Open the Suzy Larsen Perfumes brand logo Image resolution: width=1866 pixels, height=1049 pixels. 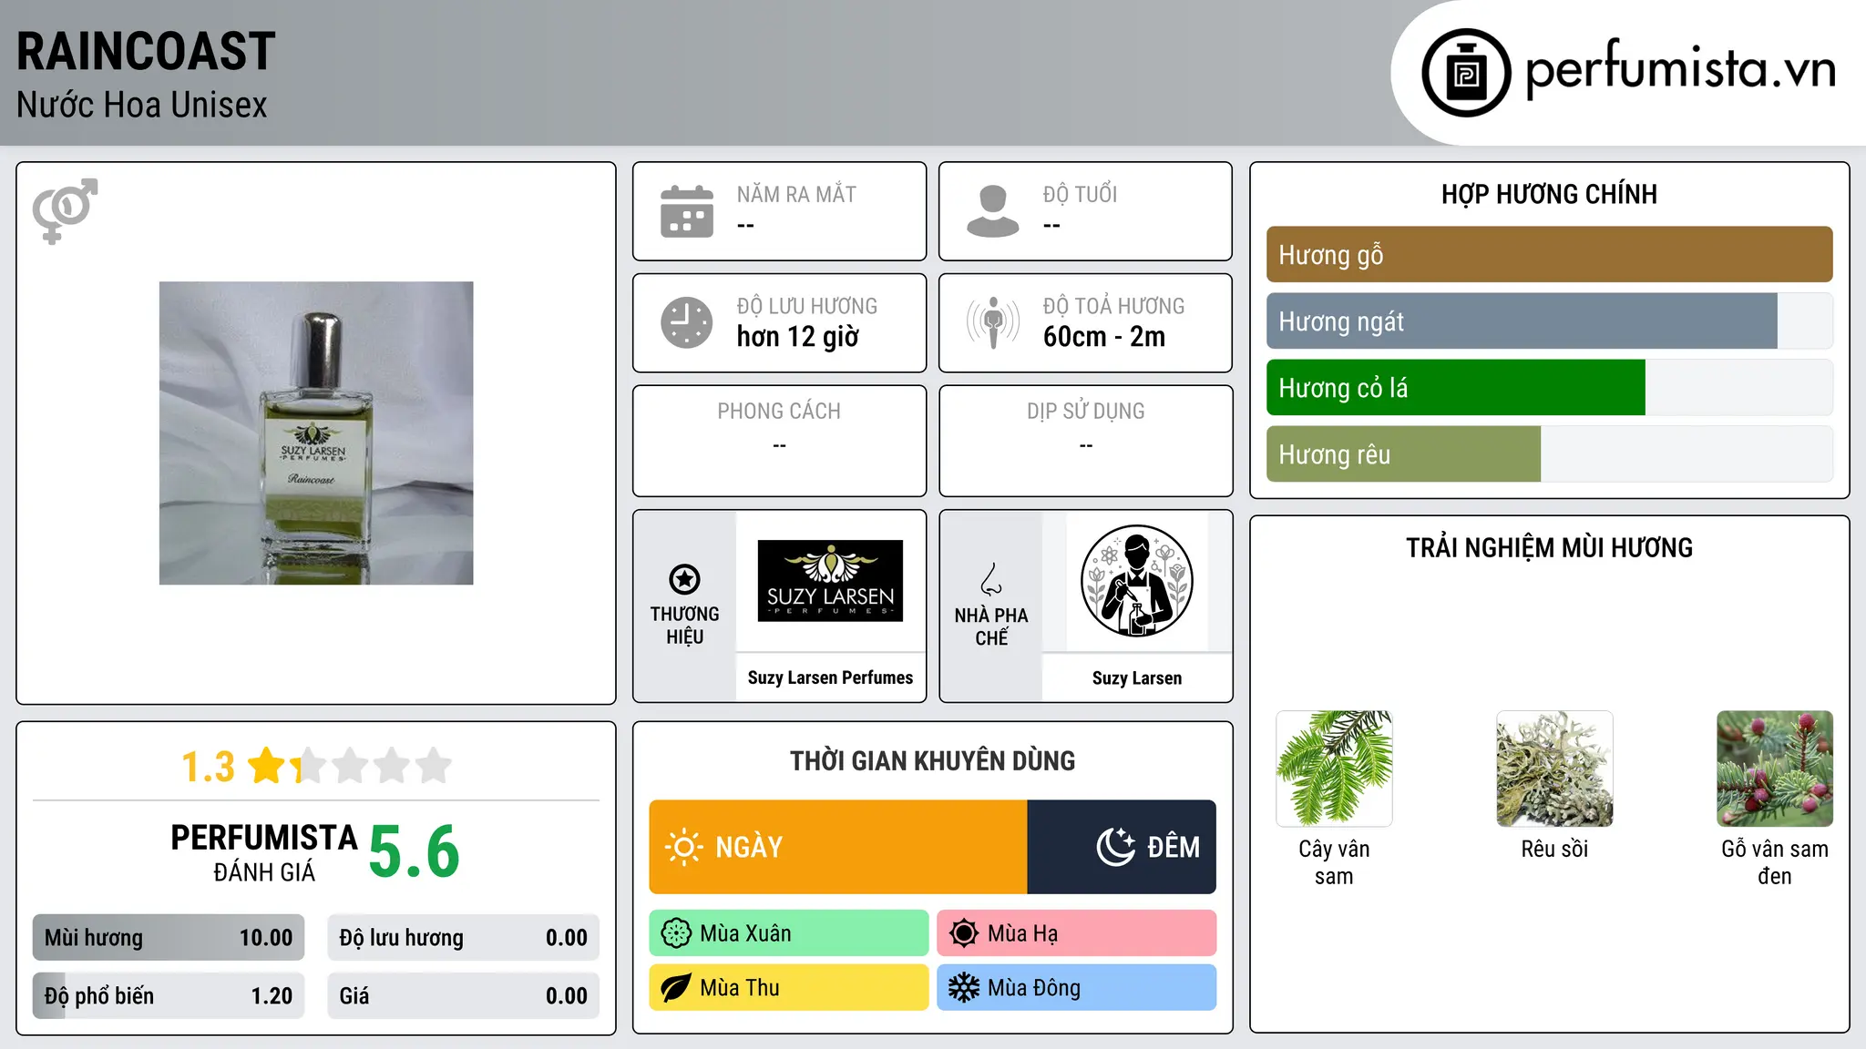click(x=830, y=581)
